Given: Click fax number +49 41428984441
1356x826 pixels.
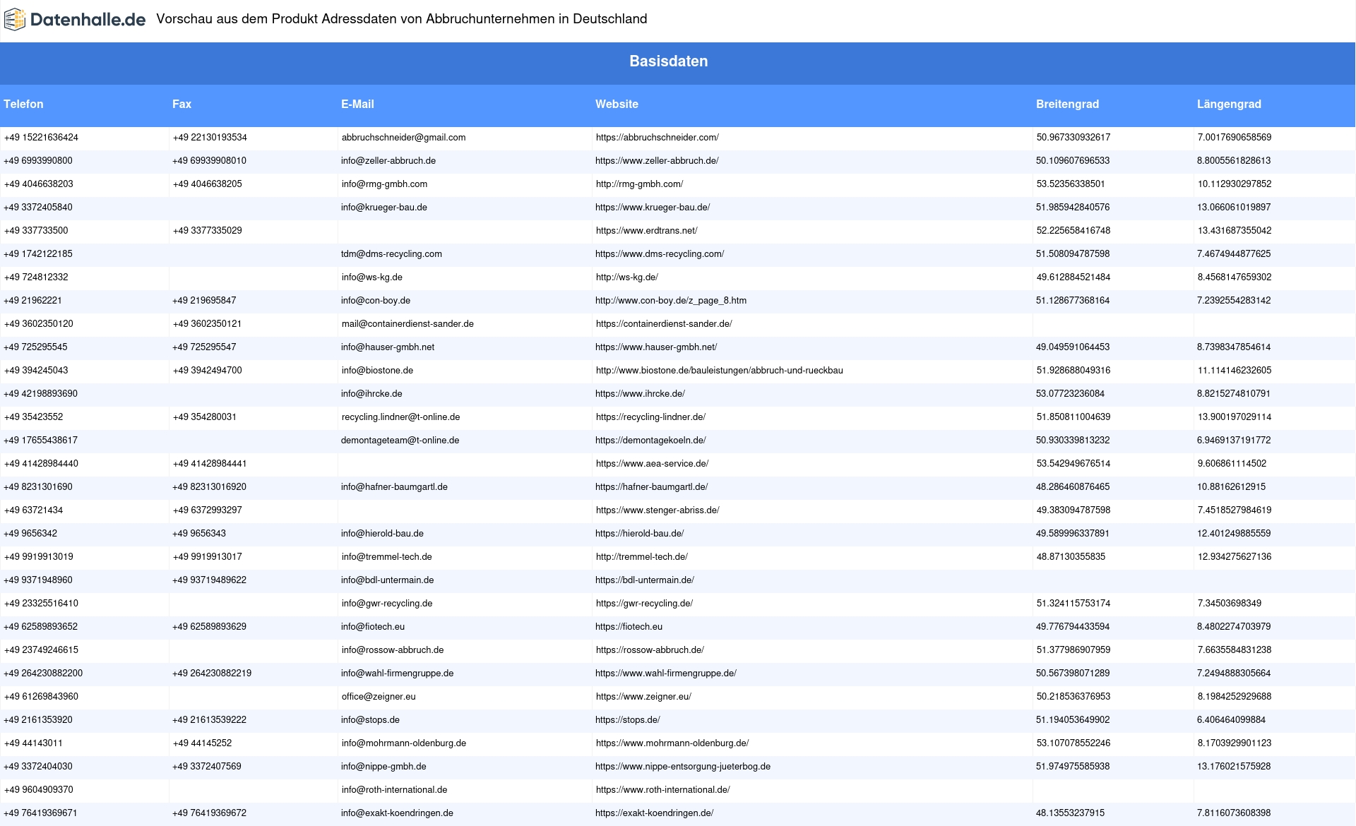Looking at the screenshot, I should (x=210, y=464).
